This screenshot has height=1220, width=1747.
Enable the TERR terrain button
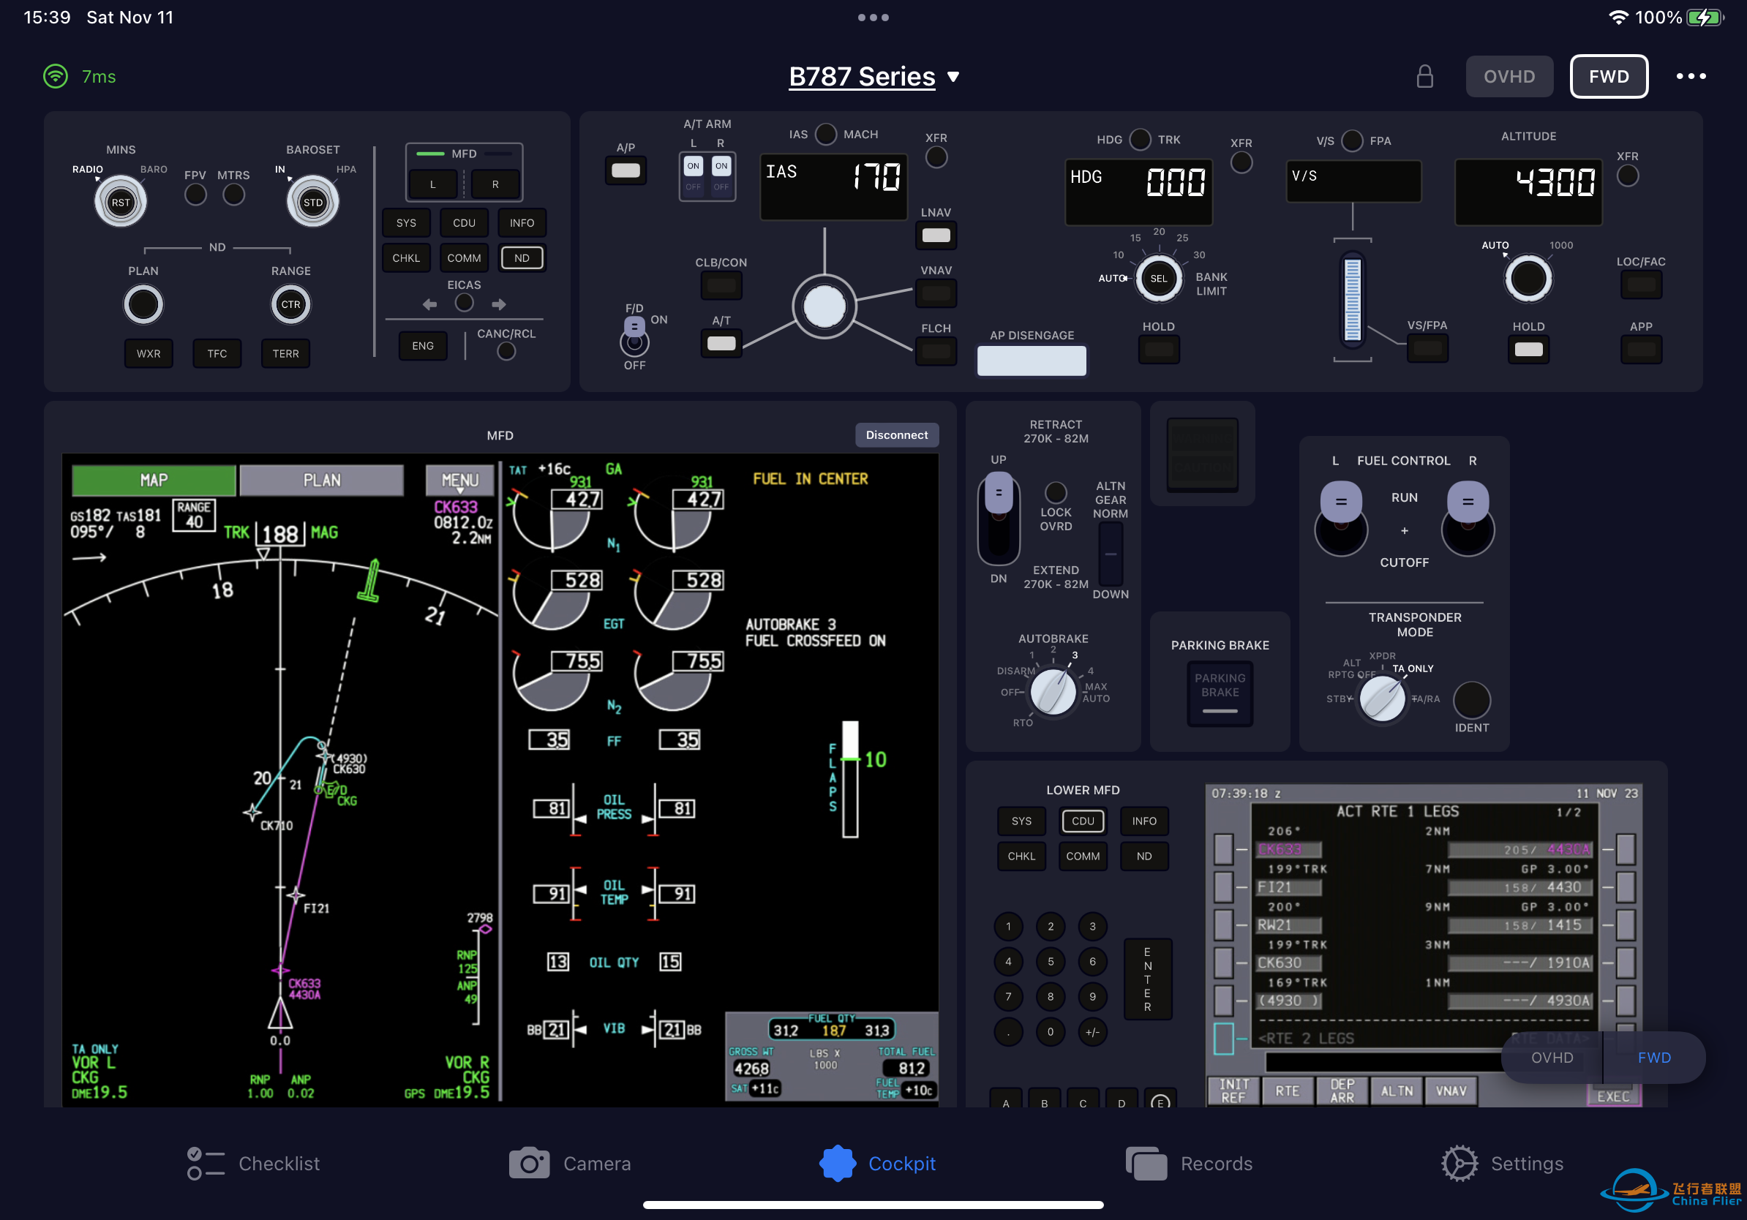285,354
